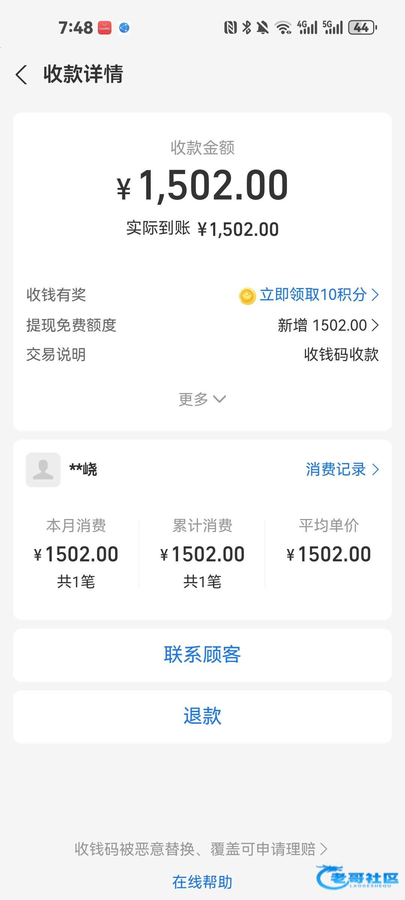The image size is (405, 900).
Task: Tap the 累计消费 ¥1502.00 statistic
Action: tap(202, 553)
